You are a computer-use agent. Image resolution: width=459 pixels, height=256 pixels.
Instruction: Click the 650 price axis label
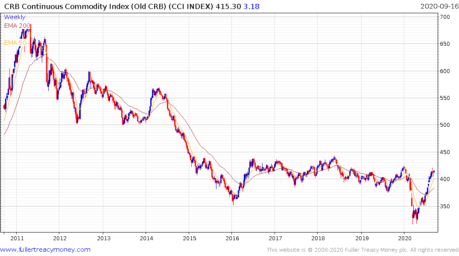coord(444,44)
